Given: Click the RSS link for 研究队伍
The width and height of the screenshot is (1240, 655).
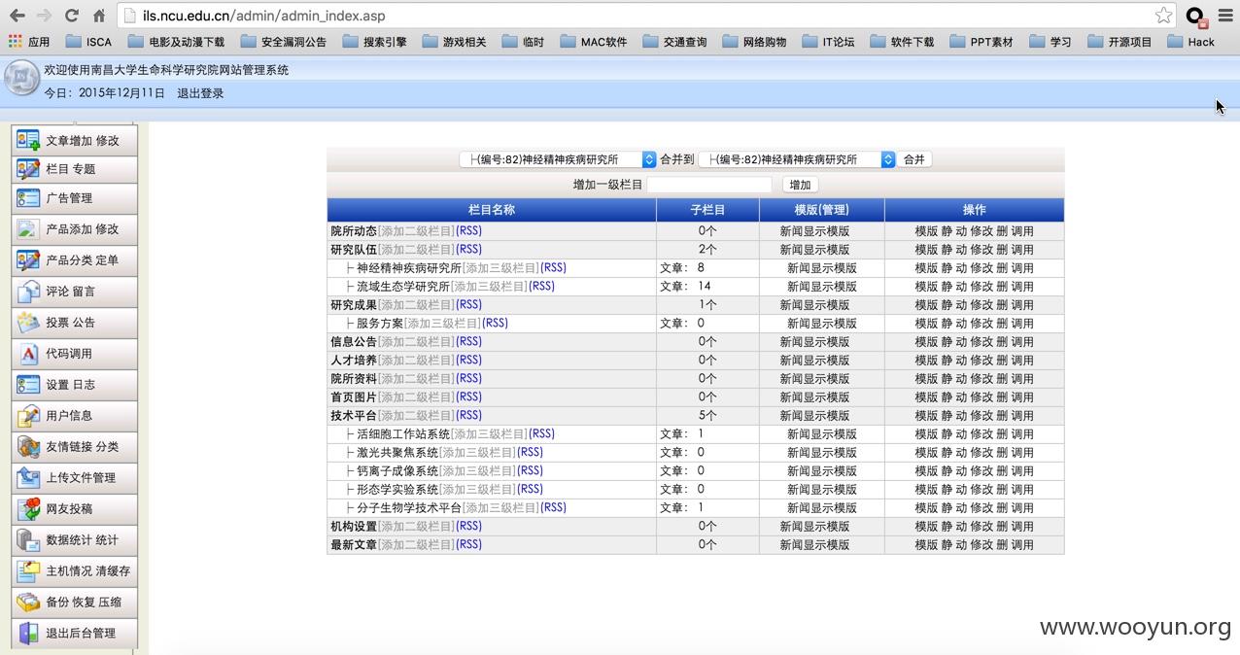Looking at the screenshot, I should pyautogui.click(x=468, y=250).
